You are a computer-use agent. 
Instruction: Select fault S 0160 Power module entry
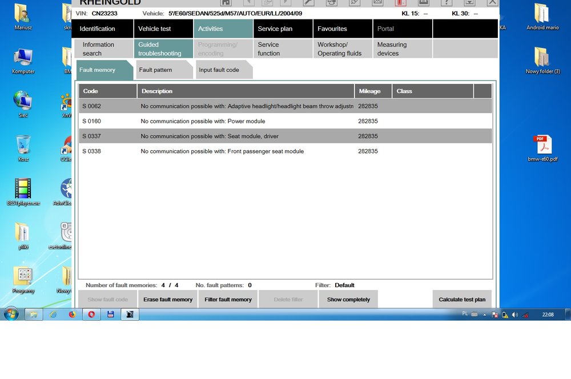246,121
